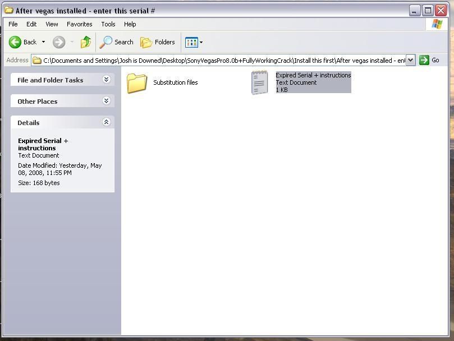Click the Date Modified text in Details

(x=59, y=169)
